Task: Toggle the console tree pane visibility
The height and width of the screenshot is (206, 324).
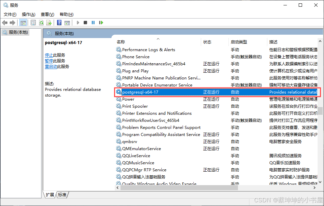Action: 23,23
